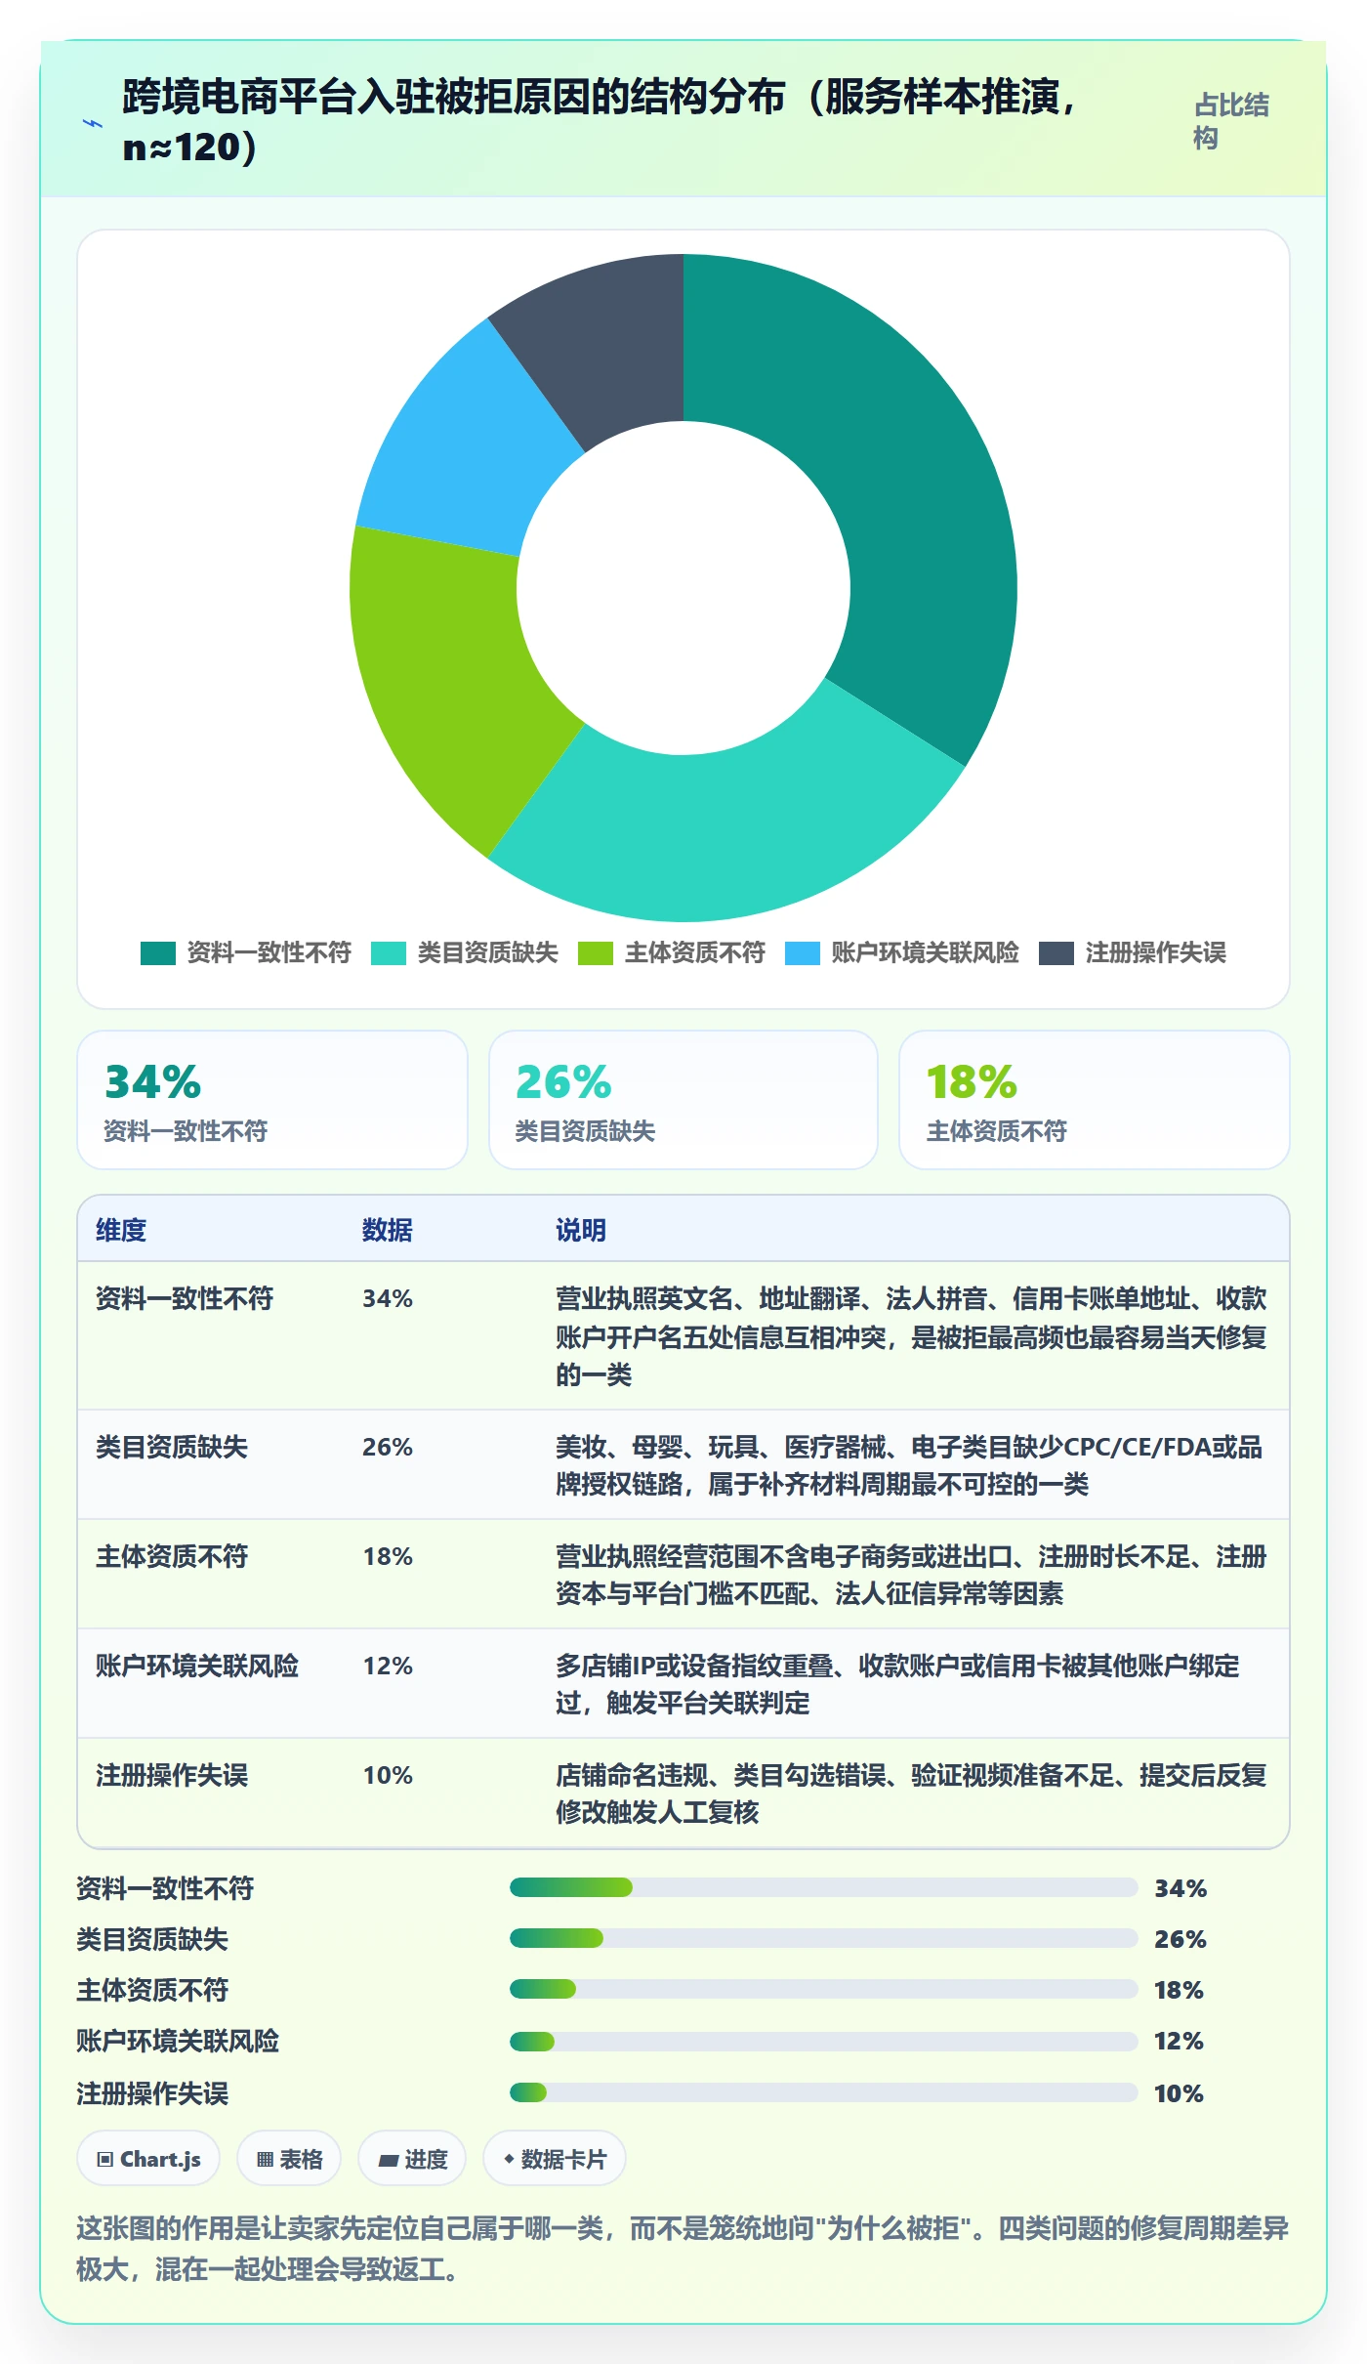Open the 34% 资料一致性不符 stat card
The height and width of the screenshot is (2364, 1367).
click(x=272, y=1100)
